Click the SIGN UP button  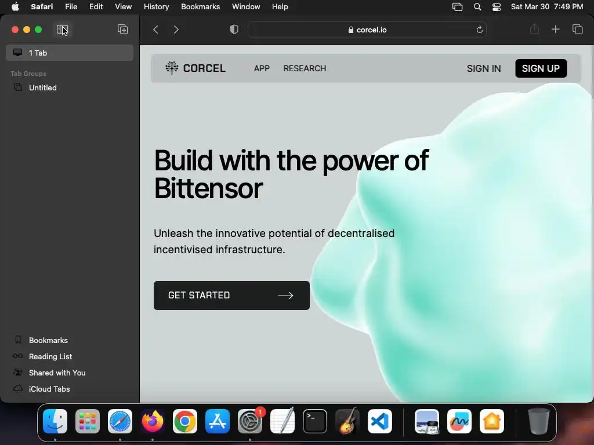[541, 68]
